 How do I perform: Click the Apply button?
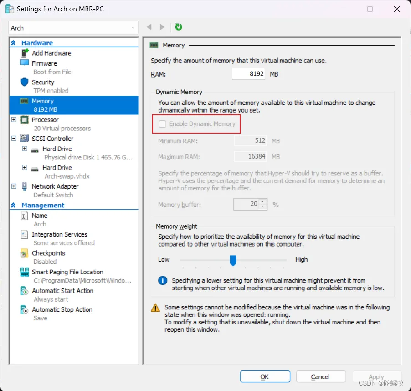[376, 376]
